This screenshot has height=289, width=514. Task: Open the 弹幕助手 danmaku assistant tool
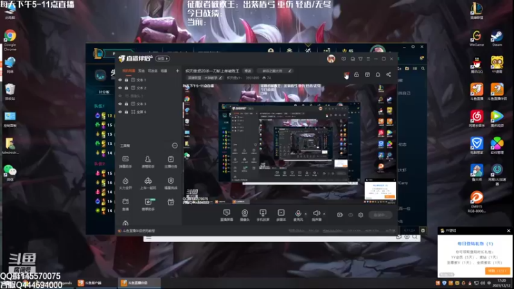point(125,162)
